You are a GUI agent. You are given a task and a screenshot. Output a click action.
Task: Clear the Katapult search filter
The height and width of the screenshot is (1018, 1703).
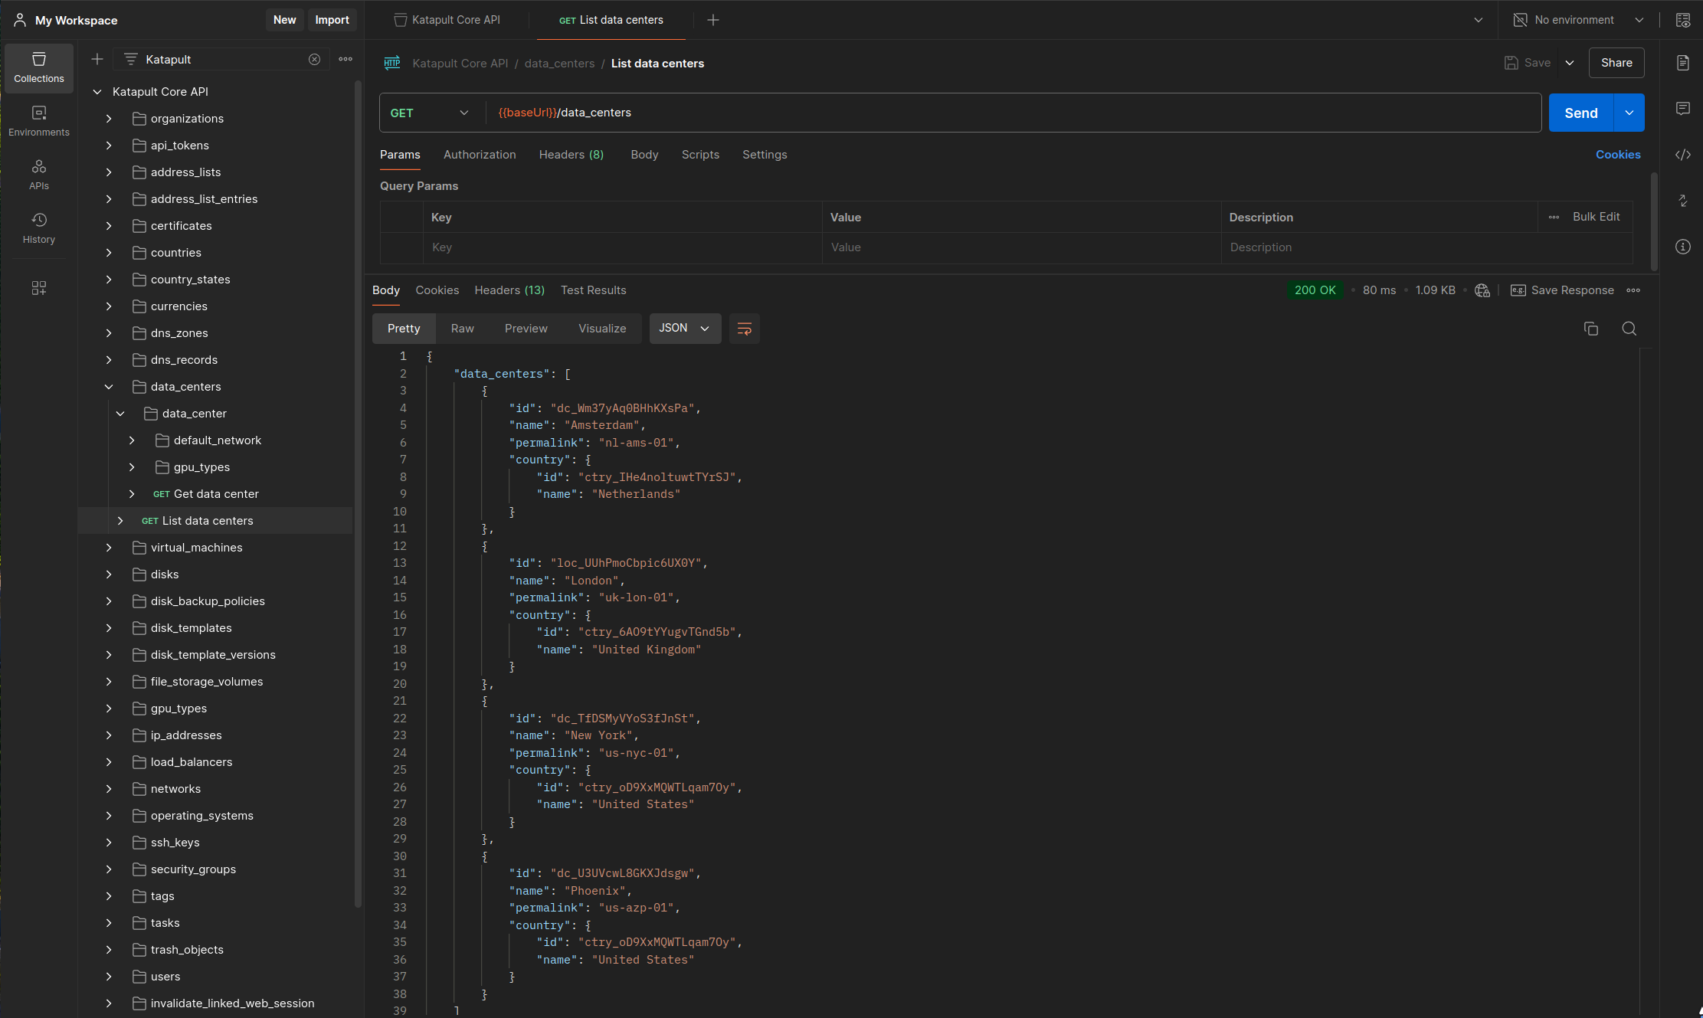tap(314, 59)
